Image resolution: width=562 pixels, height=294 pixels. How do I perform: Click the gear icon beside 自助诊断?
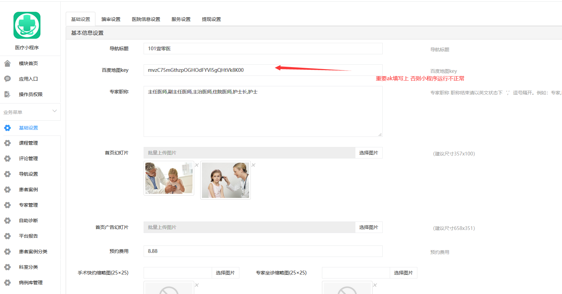[7, 220]
